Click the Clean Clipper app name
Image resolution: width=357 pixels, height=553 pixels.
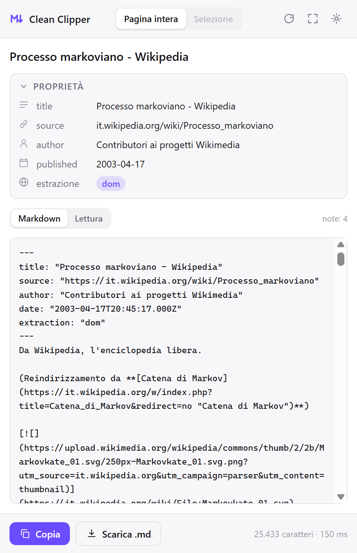coord(60,19)
